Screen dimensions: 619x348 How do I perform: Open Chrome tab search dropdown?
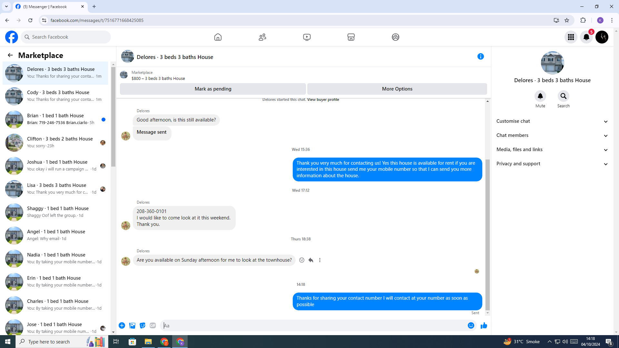click(6, 6)
